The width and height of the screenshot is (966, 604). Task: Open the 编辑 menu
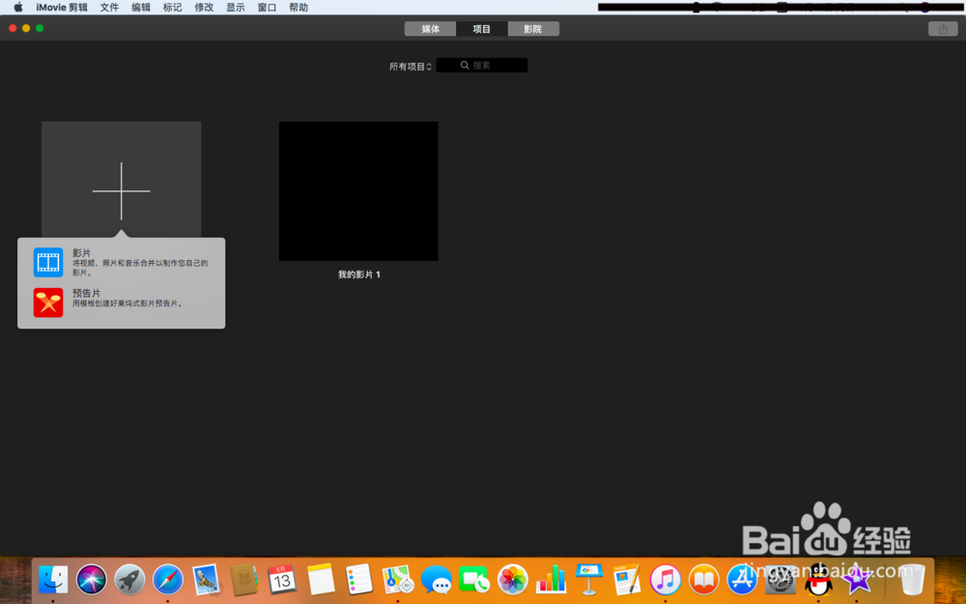pos(140,8)
